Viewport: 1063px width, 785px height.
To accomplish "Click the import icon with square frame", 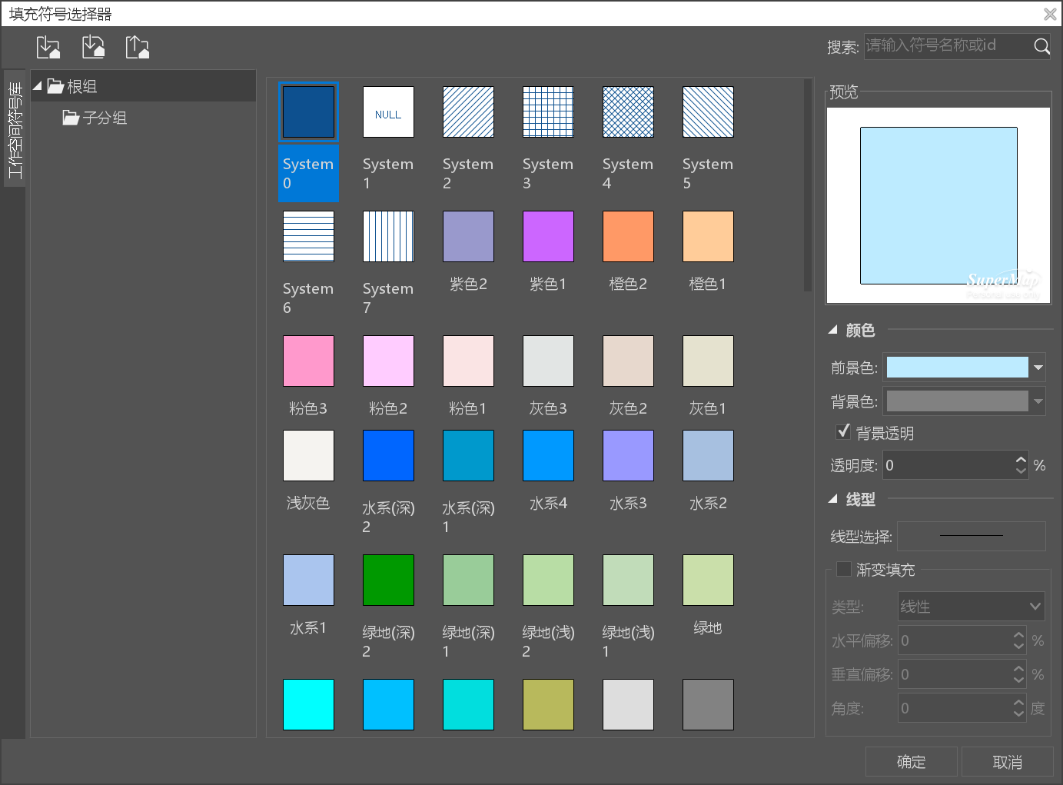I will pos(48,48).
